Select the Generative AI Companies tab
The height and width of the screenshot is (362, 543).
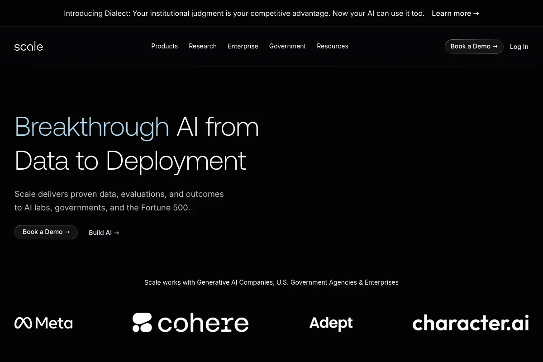coord(235,282)
